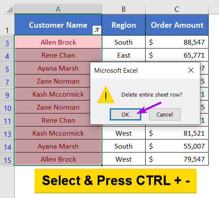Image resolution: width=219 pixels, height=198 pixels.
Task: Select the row 13 header
Action: [7, 133]
